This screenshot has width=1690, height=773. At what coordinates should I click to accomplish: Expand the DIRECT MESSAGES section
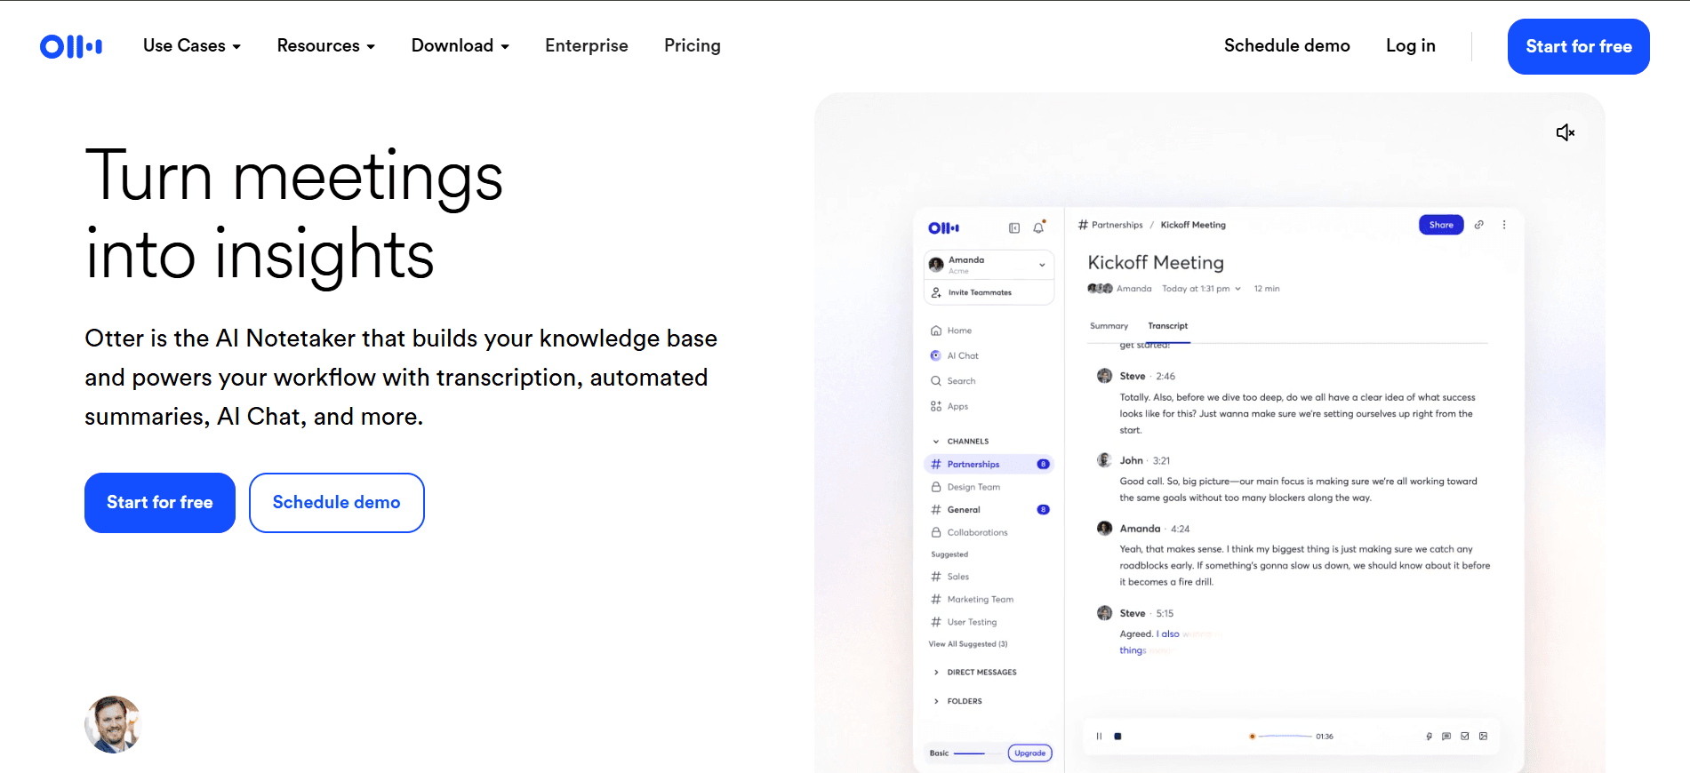click(974, 673)
